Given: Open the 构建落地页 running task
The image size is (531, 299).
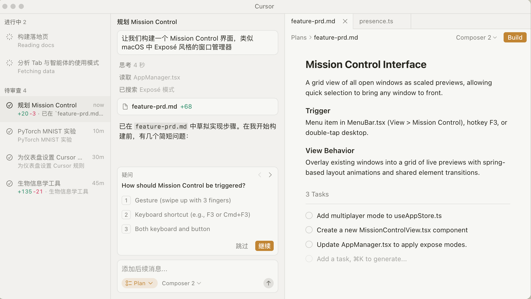Looking at the screenshot, I should pyautogui.click(x=55, y=41).
